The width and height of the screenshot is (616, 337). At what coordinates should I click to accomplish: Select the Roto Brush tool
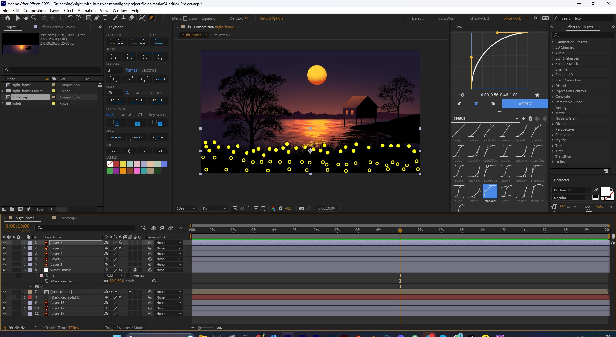(x=142, y=18)
